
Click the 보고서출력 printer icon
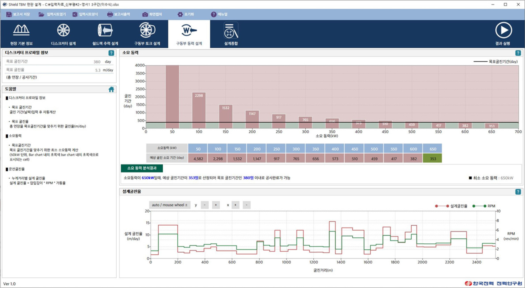coord(110,14)
